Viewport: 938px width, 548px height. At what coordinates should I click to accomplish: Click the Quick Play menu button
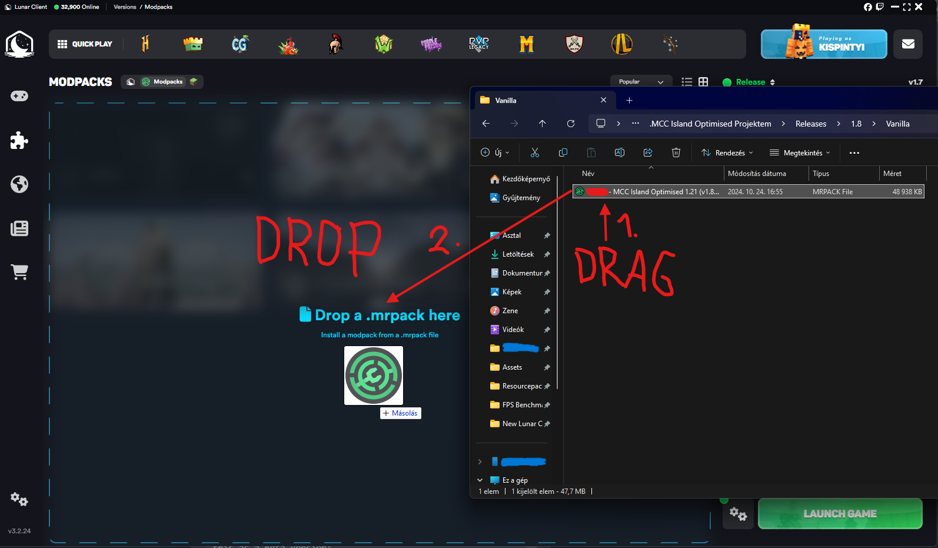click(85, 44)
